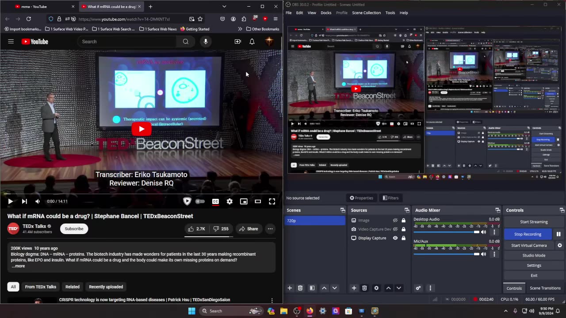Show the Video Capture Device source
This screenshot has height=318, width=566.
(395, 229)
